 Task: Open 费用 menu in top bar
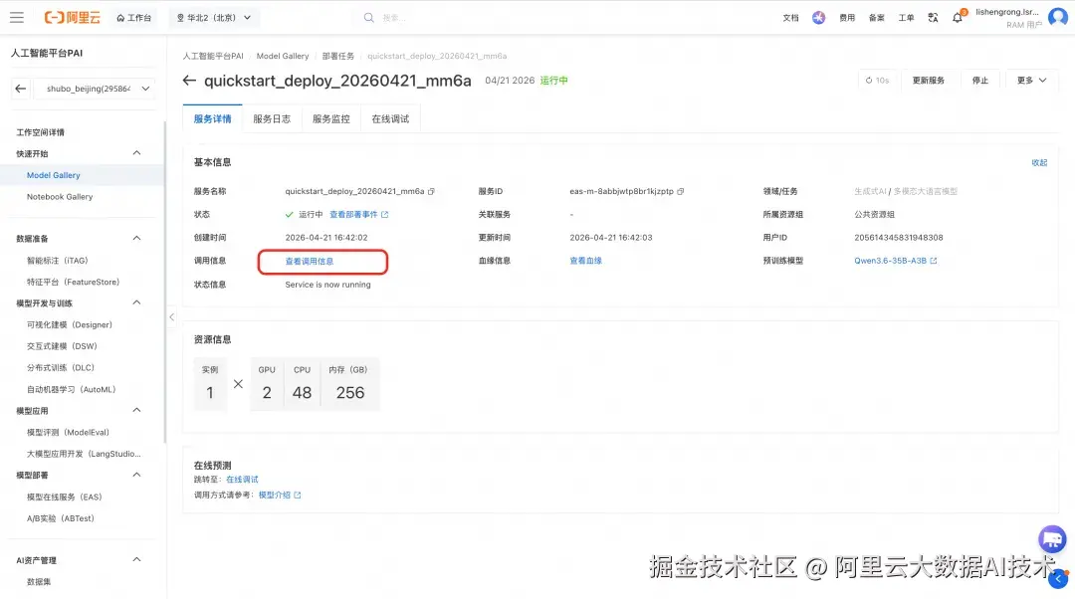click(847, 18)
